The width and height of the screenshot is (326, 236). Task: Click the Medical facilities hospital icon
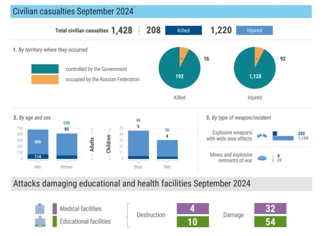coord(40,209)
